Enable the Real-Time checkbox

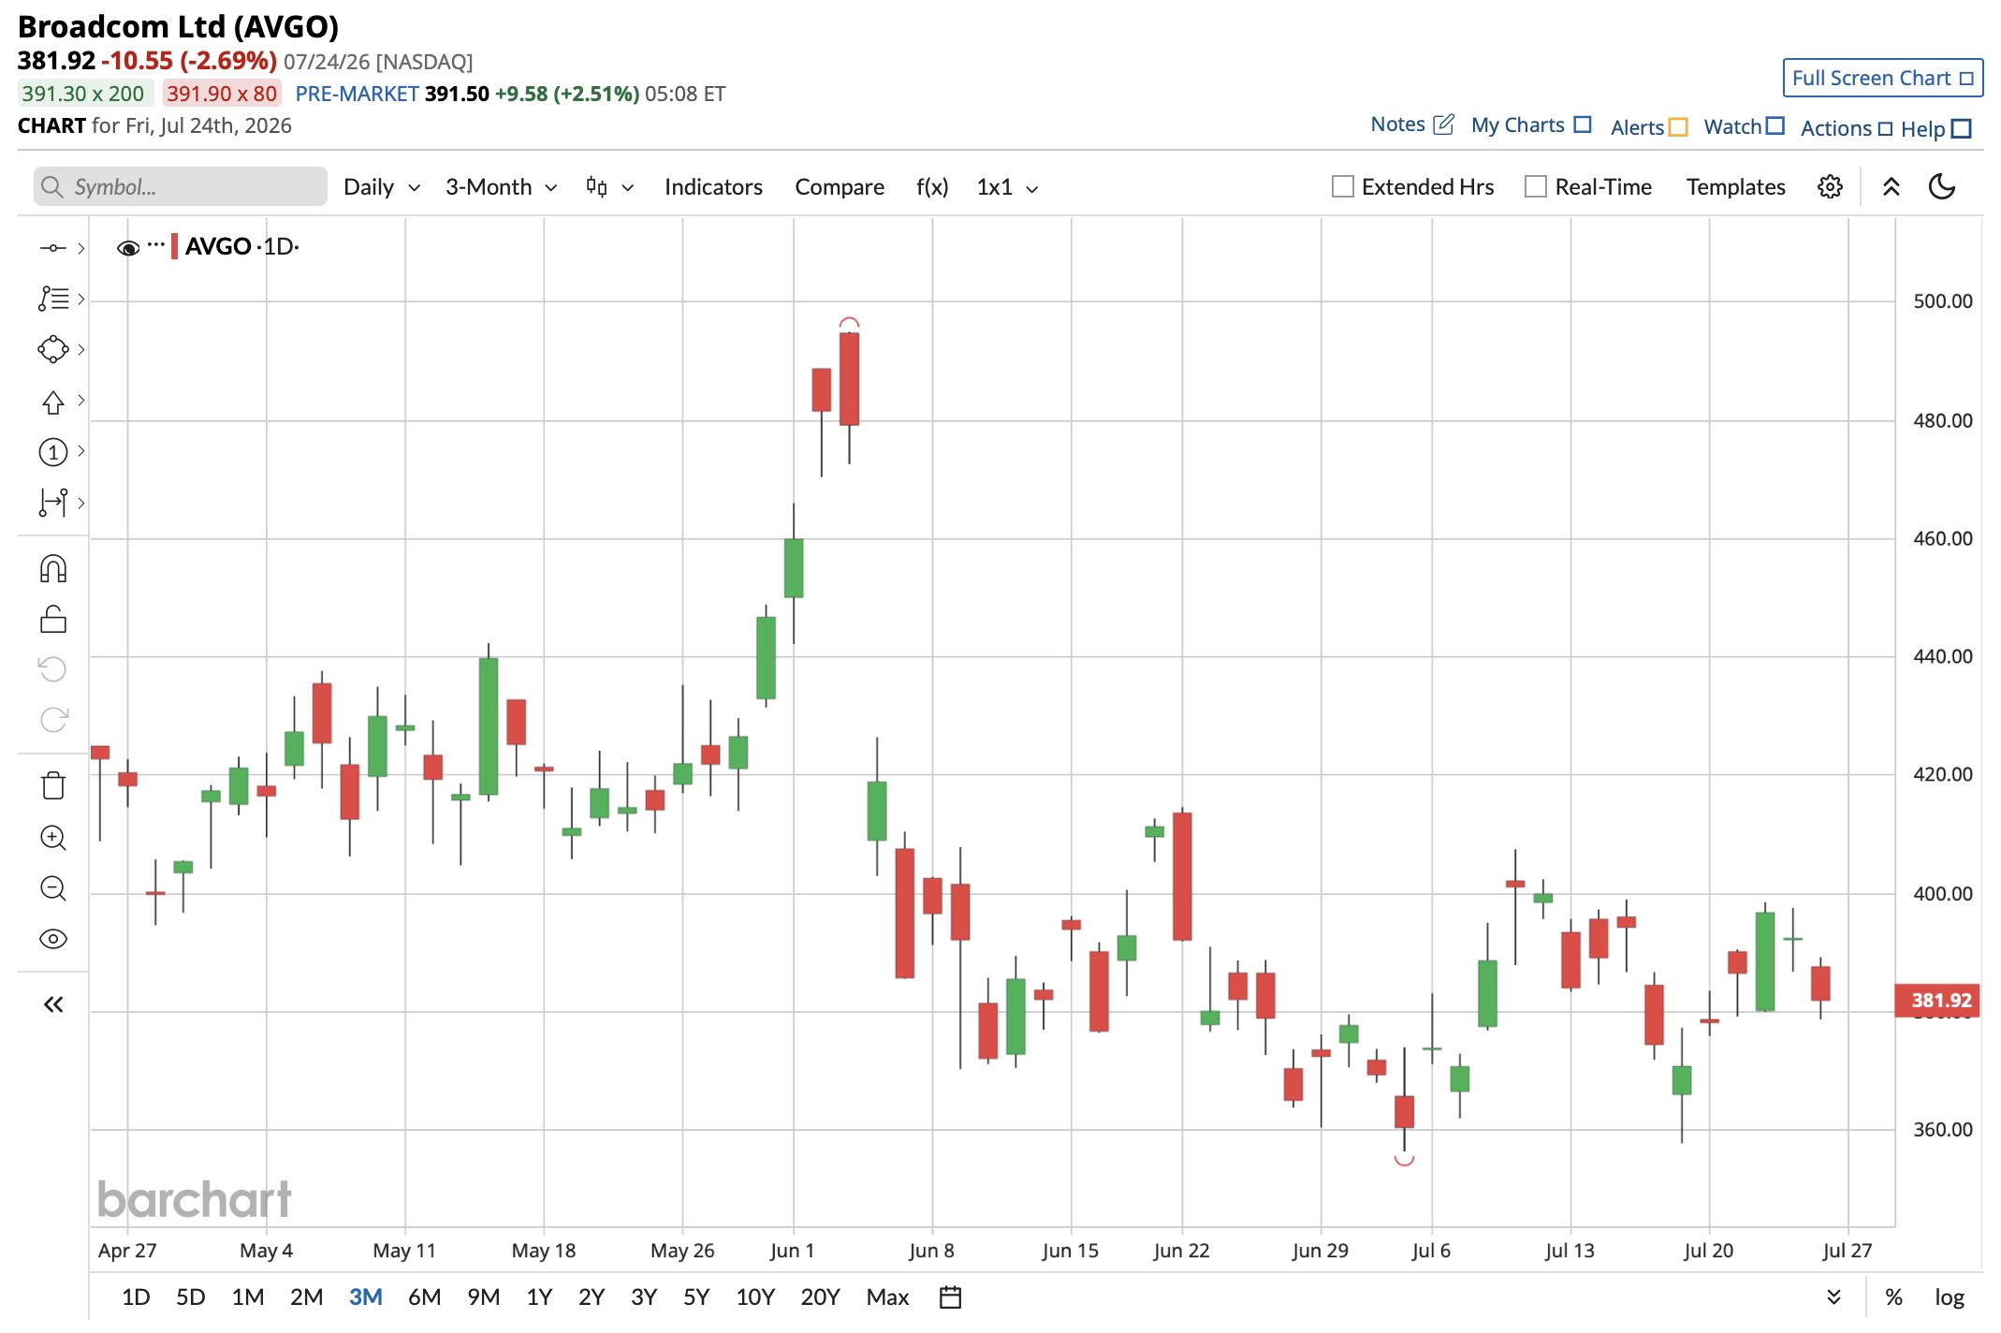(1535, 186)
